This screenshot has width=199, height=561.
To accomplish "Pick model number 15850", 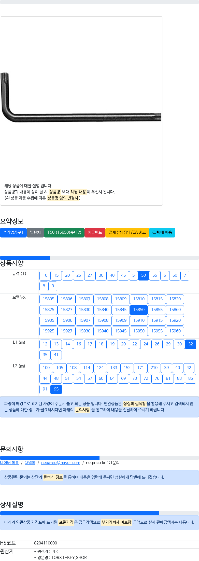I will coord(139,310).
